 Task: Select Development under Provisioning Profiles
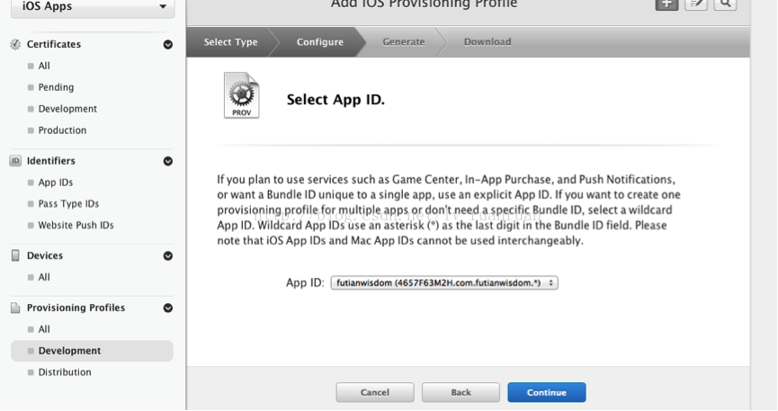pyautogui.click(x=93, y=351)
